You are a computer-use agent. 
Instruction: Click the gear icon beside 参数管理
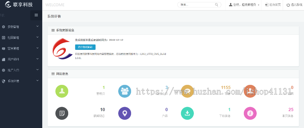3,27
